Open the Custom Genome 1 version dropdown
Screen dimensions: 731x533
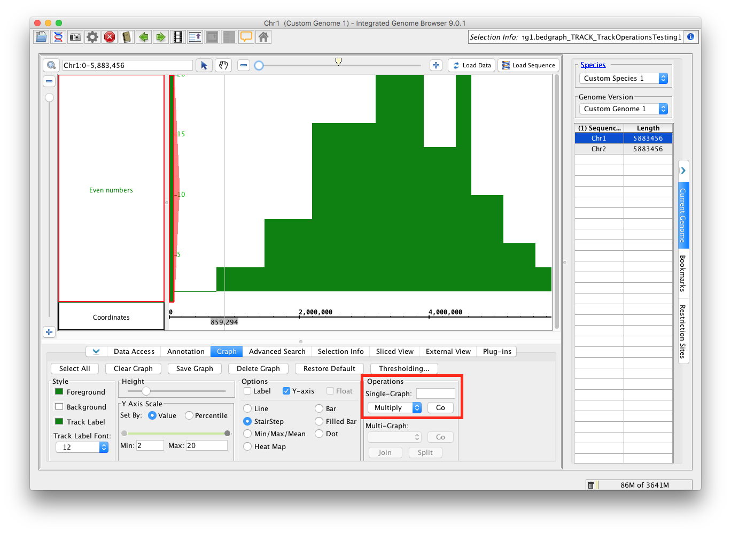click(x=624, y=109)
